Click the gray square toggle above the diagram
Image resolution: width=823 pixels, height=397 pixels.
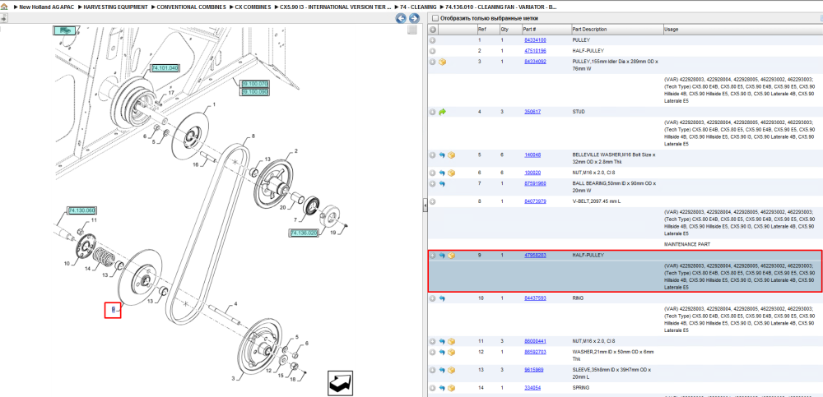pyautogui.click(x=412, y=30)
